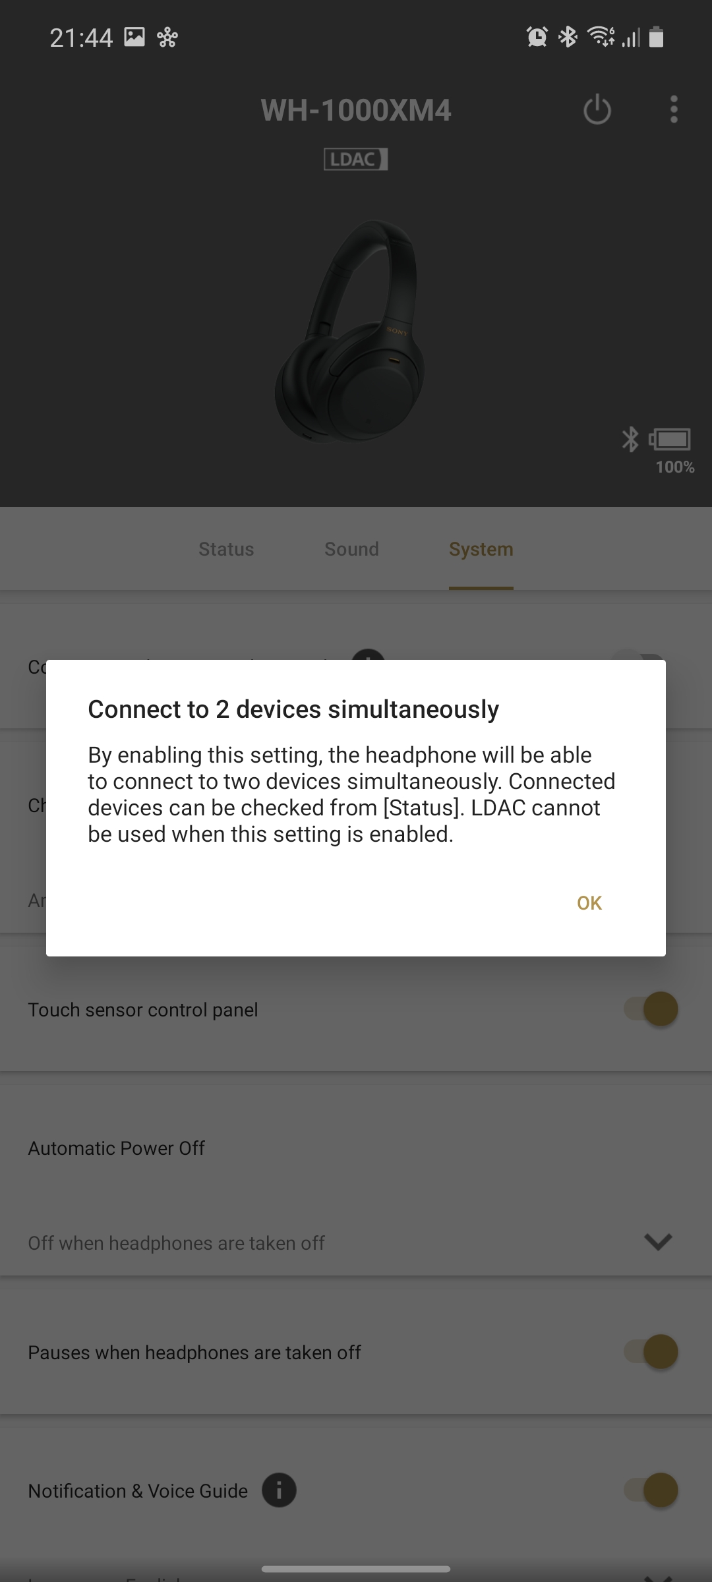Switch to the Status tab
Viewport: 712px width, 1582px height.
(x=226, y=549)
